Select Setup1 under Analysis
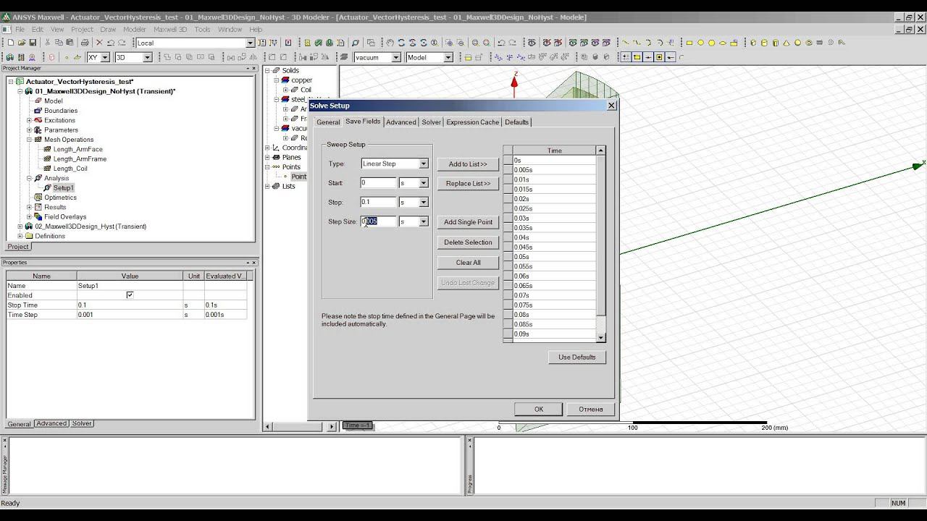 [63, 188]
